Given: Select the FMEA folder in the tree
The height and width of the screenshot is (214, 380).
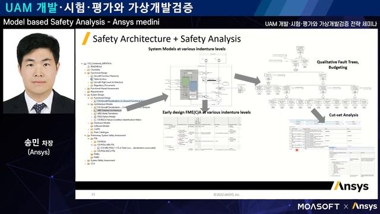Looking at the screenshot, I should (x=97, y=154).
